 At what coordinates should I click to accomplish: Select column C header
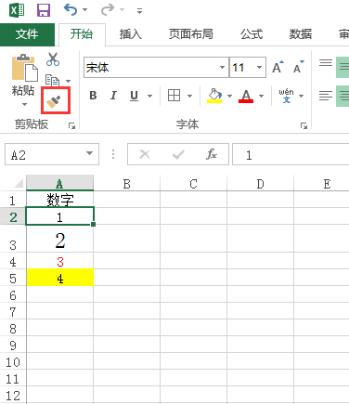(193, 184)
